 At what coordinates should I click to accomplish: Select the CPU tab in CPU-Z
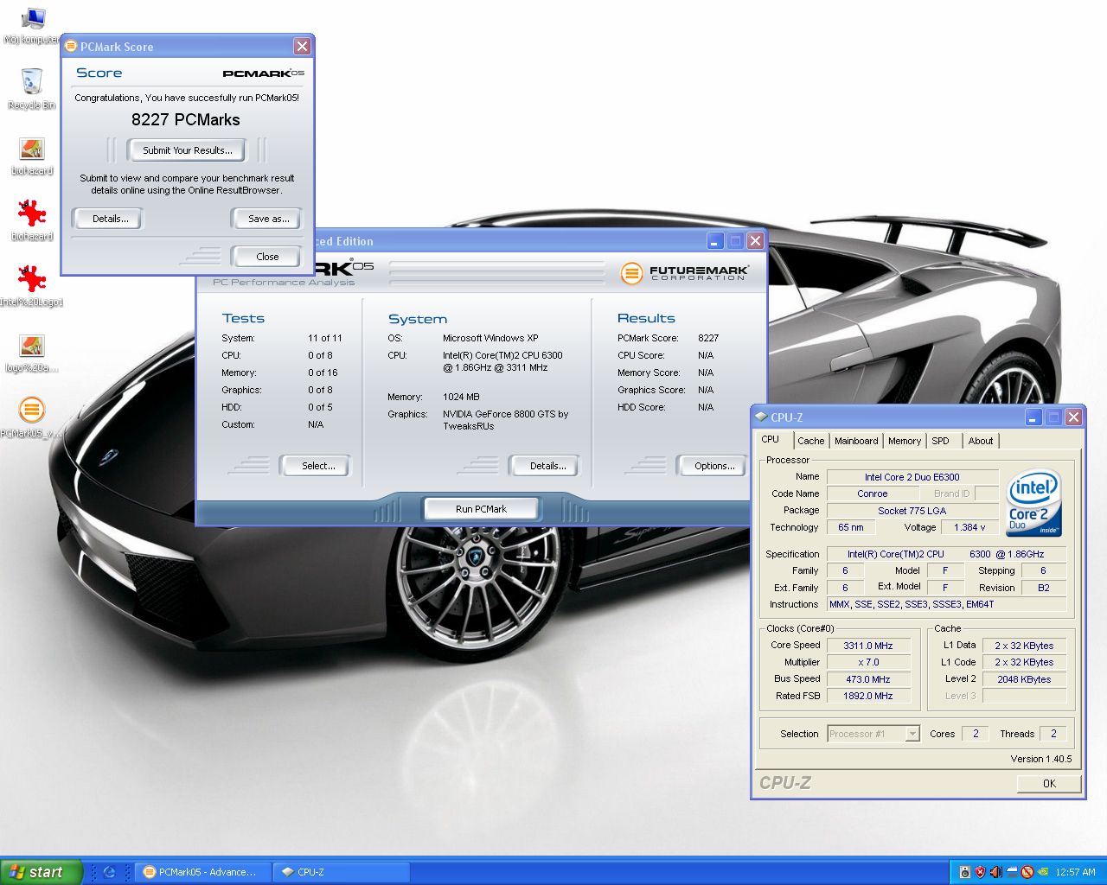click(771, 439)
